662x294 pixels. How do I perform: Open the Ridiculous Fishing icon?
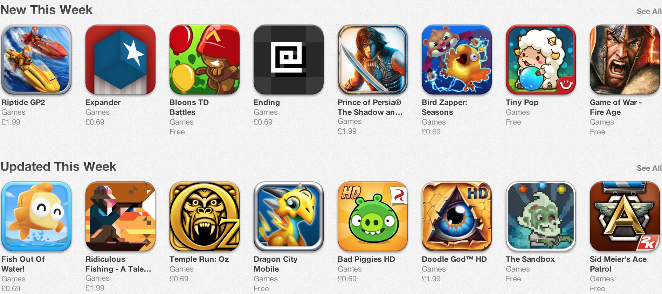pyautogui.click(x=120, y=216)
